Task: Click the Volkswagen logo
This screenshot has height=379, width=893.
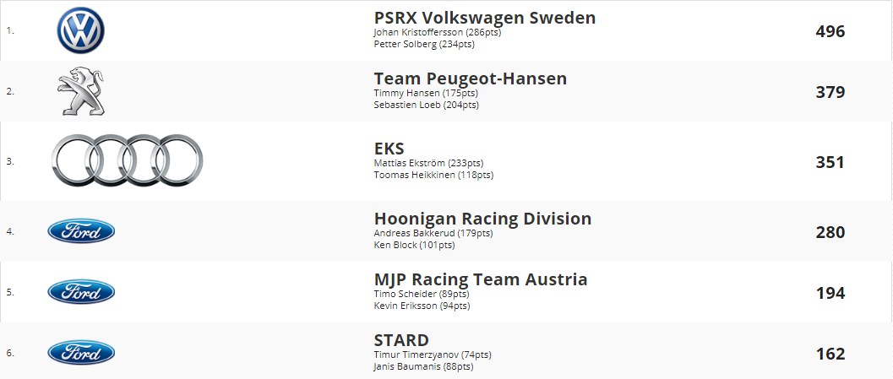Action: (x=80, y=31)
